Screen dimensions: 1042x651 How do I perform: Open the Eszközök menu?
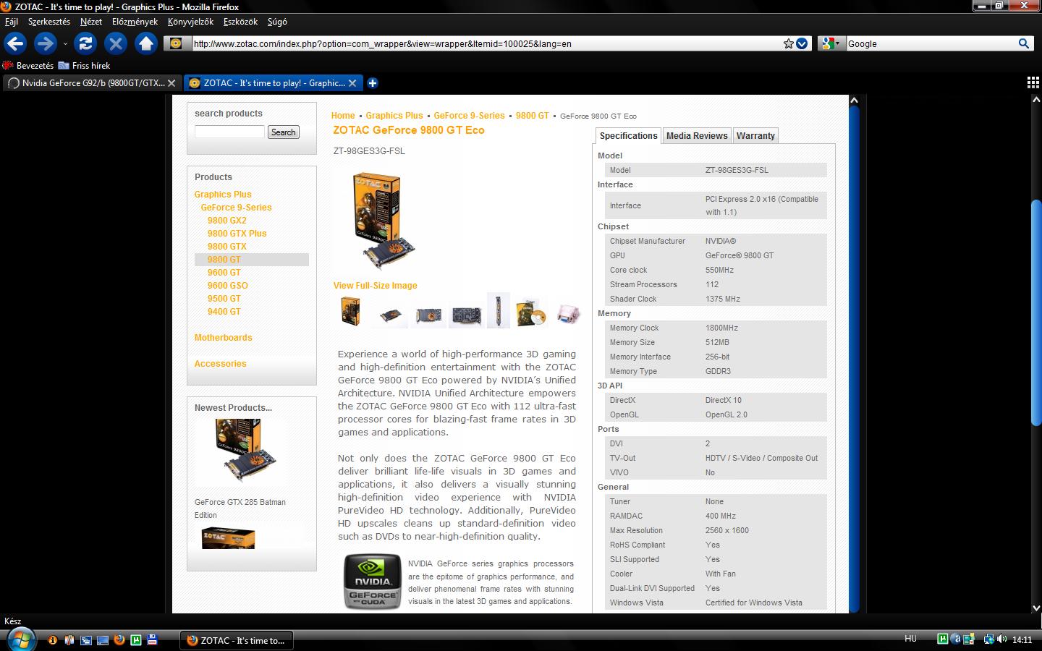tap(240, 22)
